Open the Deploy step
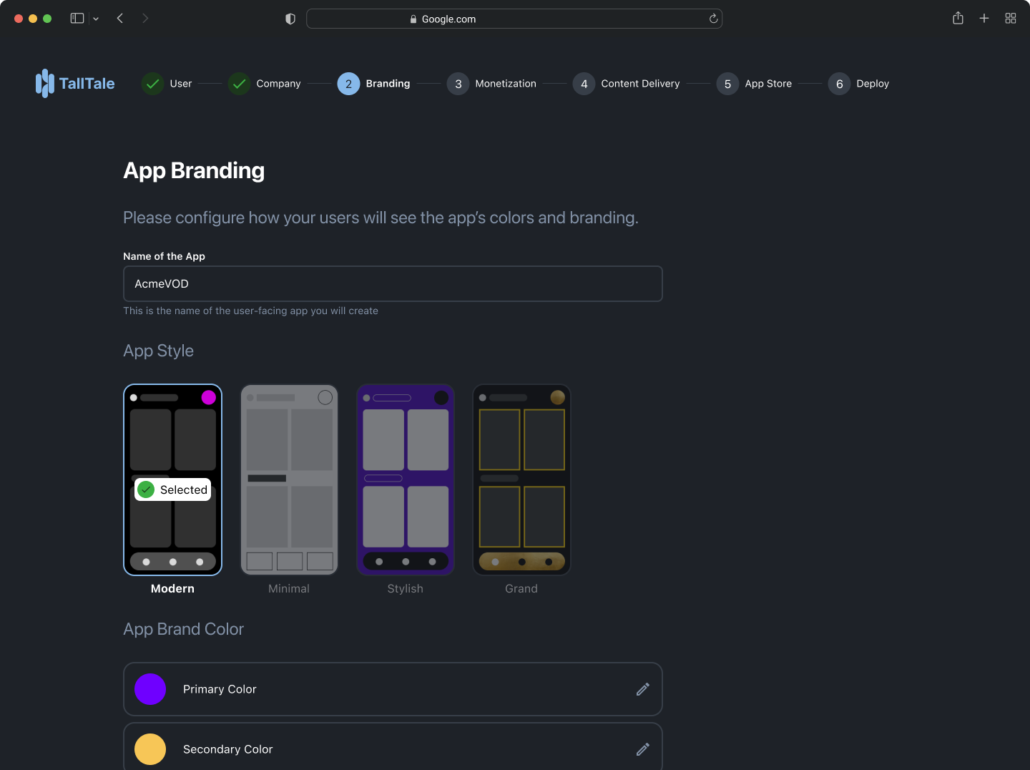The image size is (1030, 770). coord(859,84)
